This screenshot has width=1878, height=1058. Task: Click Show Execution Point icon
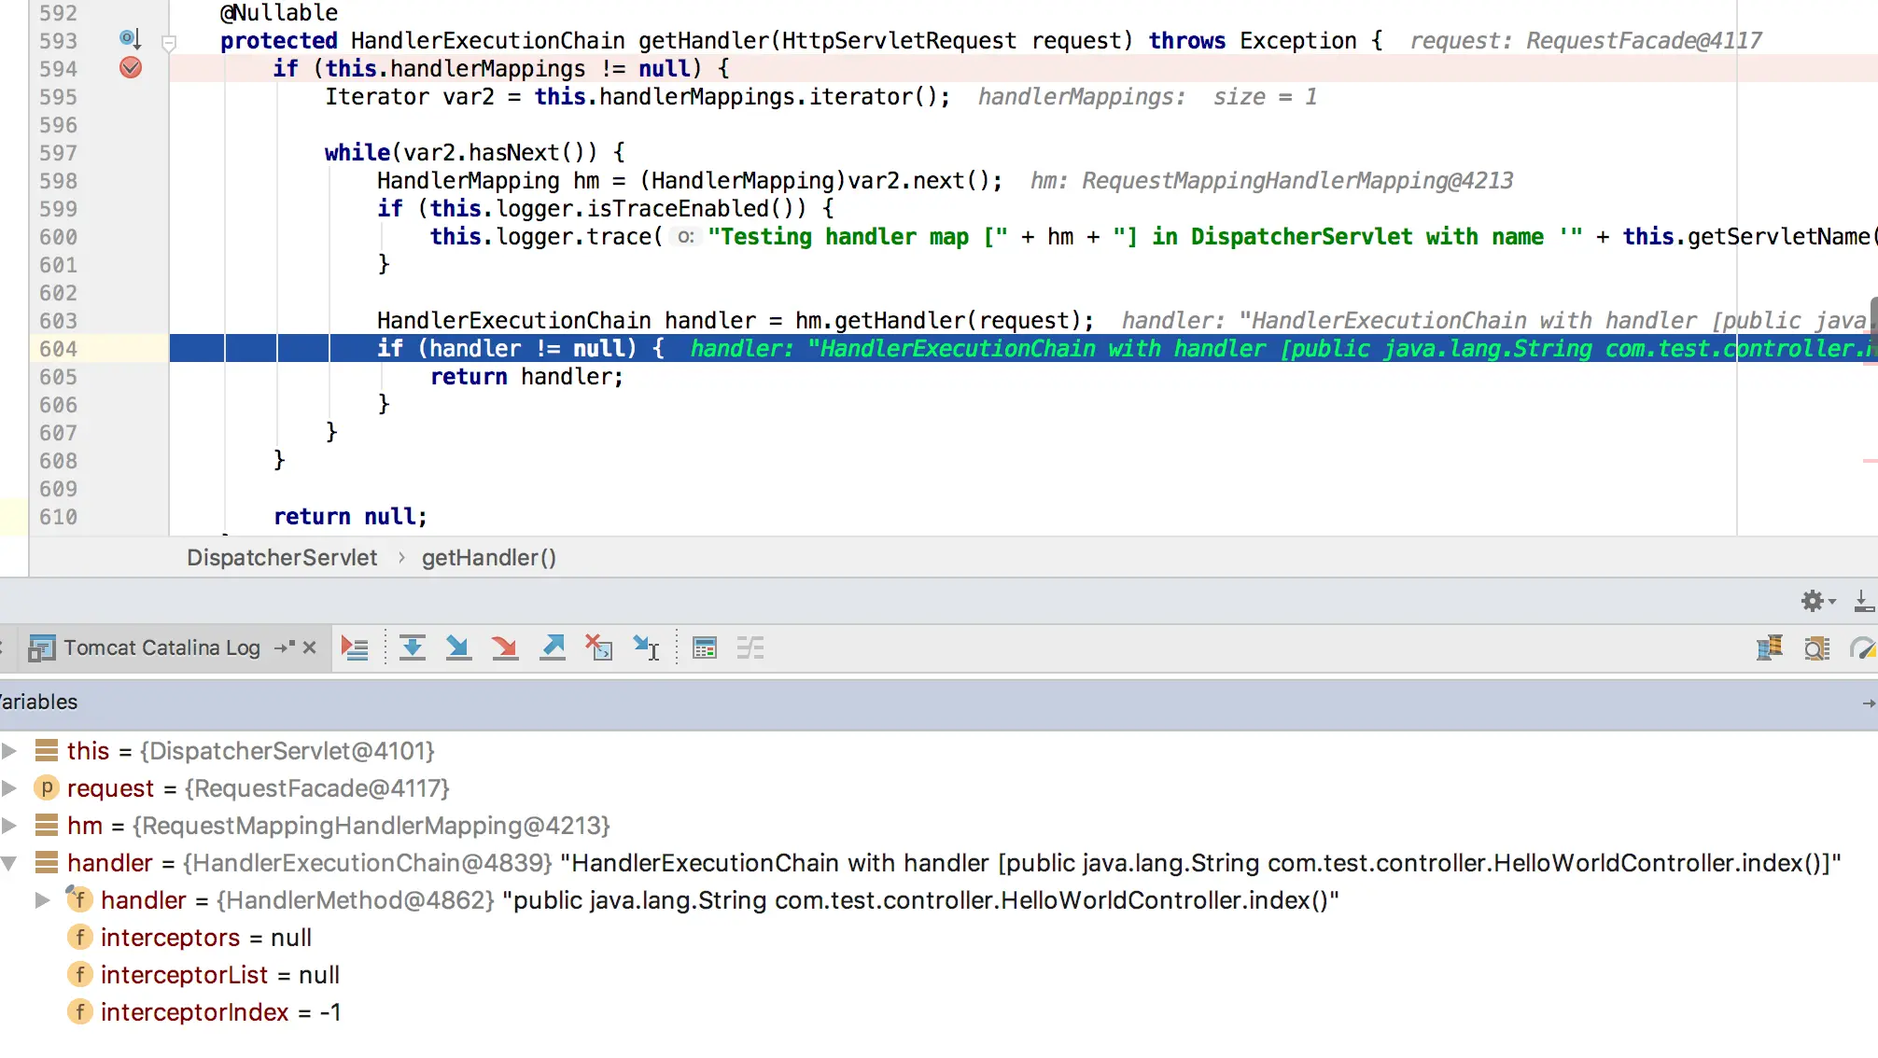point(355,647)
